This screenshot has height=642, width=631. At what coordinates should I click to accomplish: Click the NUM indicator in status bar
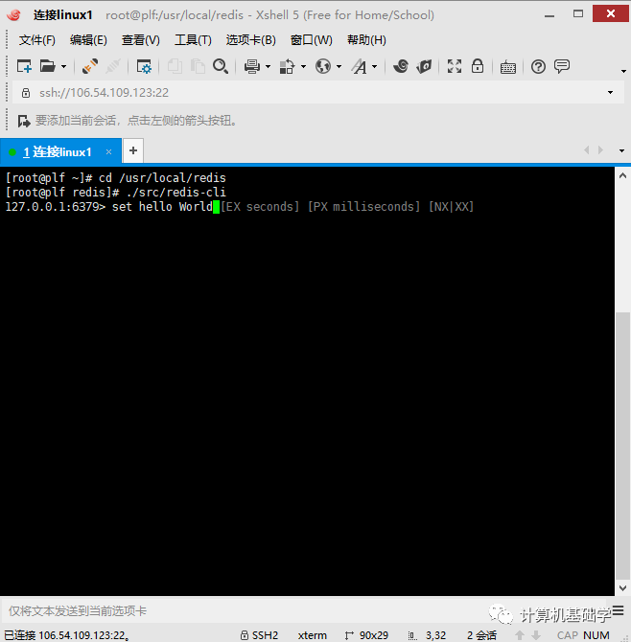596,635
